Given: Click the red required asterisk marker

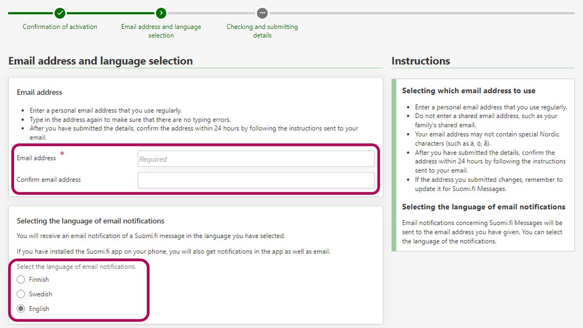Looking at the screenshot, I should coord(62,154).
